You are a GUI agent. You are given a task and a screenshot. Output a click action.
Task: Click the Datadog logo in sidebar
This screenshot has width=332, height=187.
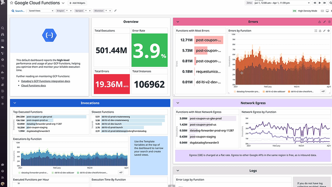coord(3,3)
